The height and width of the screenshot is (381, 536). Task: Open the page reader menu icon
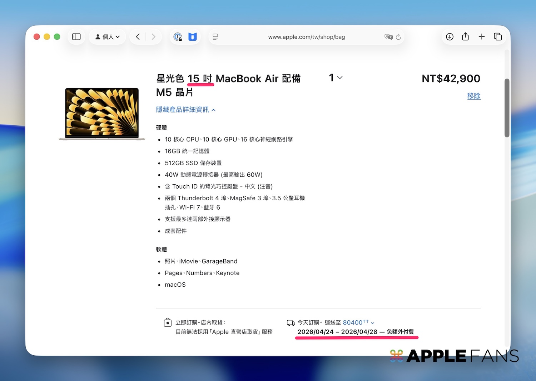pos(215,37)
